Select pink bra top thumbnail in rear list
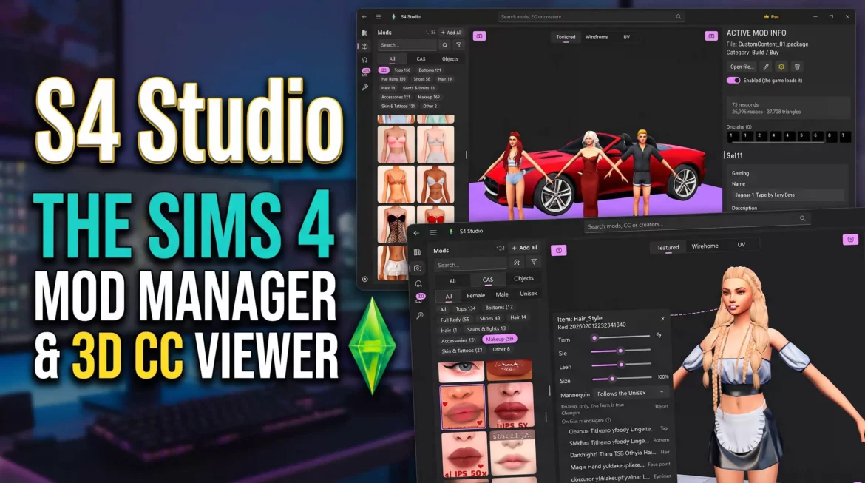Image resolution: width=865 pixels, height=483 pixels. click(x=396, y=145)
